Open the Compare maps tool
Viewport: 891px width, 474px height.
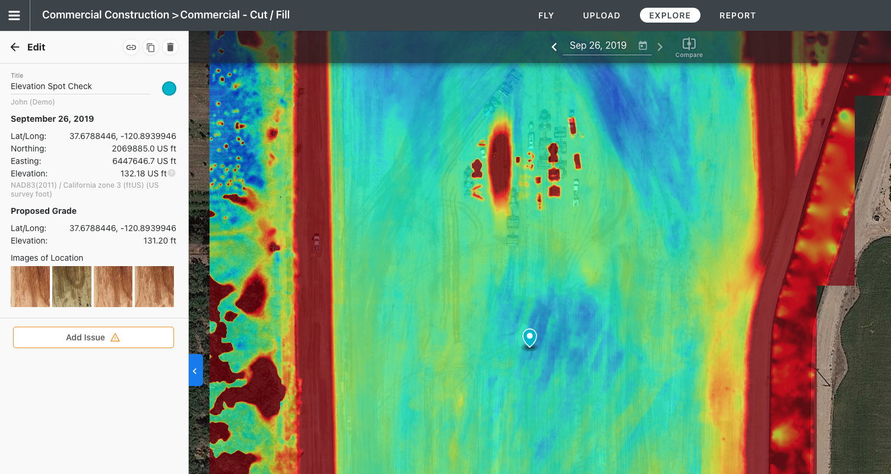(689, 48)
